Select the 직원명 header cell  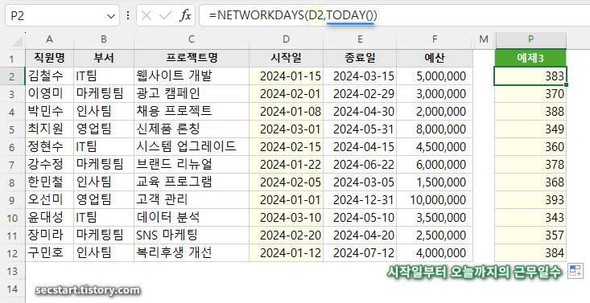pyautogui.click(x=49, y=58)
